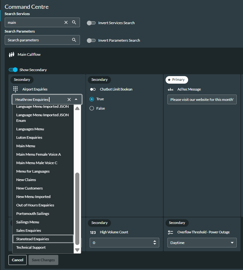243x270 pixels.
Task: Clear the Heathrow Enquiries selection
Action: (x=69, y=100)
